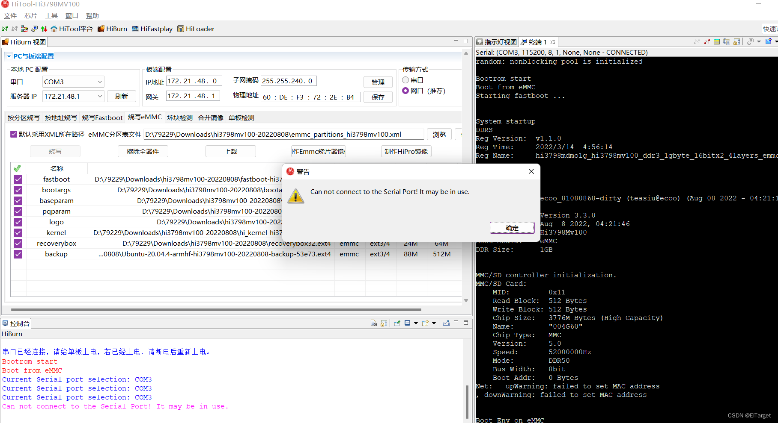
Task: Open the 窗口 menu
Action: pos(72,16)
